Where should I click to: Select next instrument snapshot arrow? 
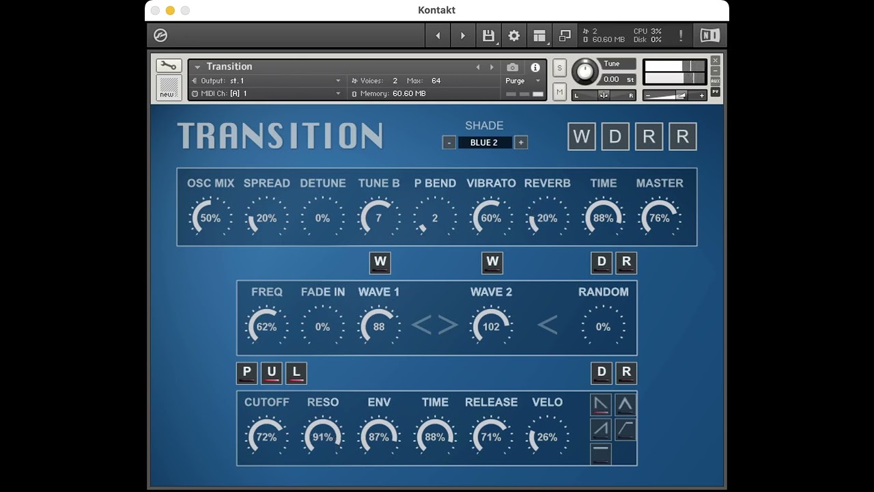(x=492, y=67)
